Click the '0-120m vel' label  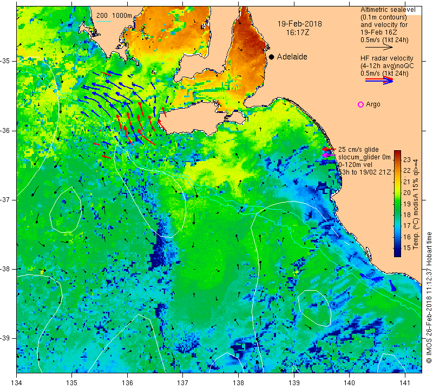tap(355, 165)
